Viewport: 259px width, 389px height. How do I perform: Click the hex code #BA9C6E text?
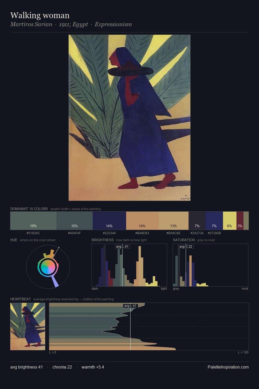pos(174,233)
